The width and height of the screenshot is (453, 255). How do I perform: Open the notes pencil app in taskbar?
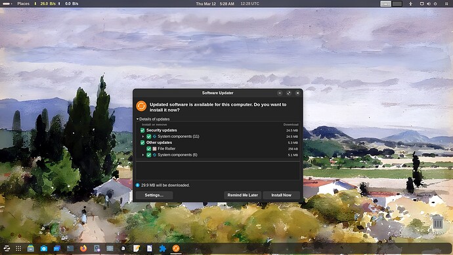tap(137, 248)
